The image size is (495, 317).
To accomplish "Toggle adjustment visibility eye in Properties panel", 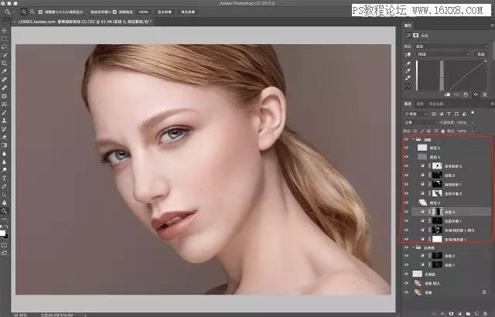I will click(476, 94).
